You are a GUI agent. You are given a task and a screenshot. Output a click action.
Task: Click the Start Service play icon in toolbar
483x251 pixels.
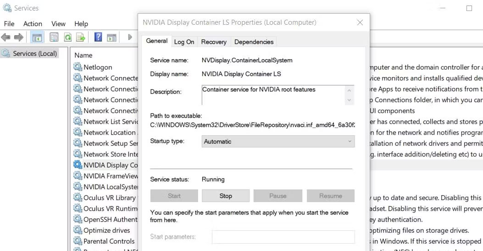tap(130, 37)
